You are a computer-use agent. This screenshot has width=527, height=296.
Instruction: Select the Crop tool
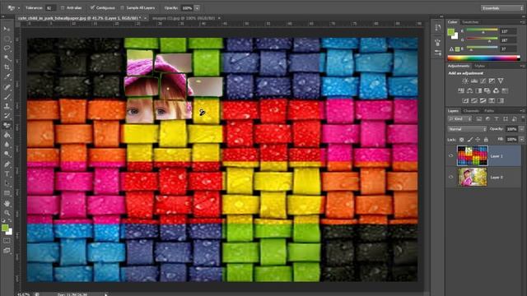(7, 67)
